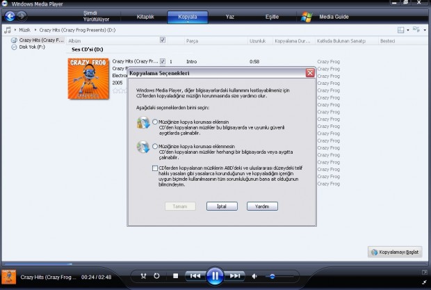Expand the Müzik breadcrumb arrow
Viewport: 431px width, 290px height.
(x=35, y=30)
